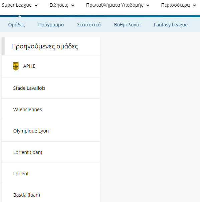Open the Πρωταθλήματα Υποδομής menu
Viewport: 200px width, 202px height.
115,5
